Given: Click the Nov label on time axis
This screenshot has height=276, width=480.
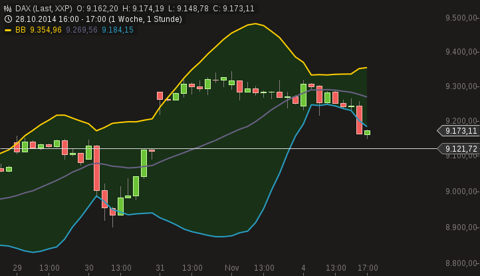Looking at the screenshot, I should coord(232,268).
